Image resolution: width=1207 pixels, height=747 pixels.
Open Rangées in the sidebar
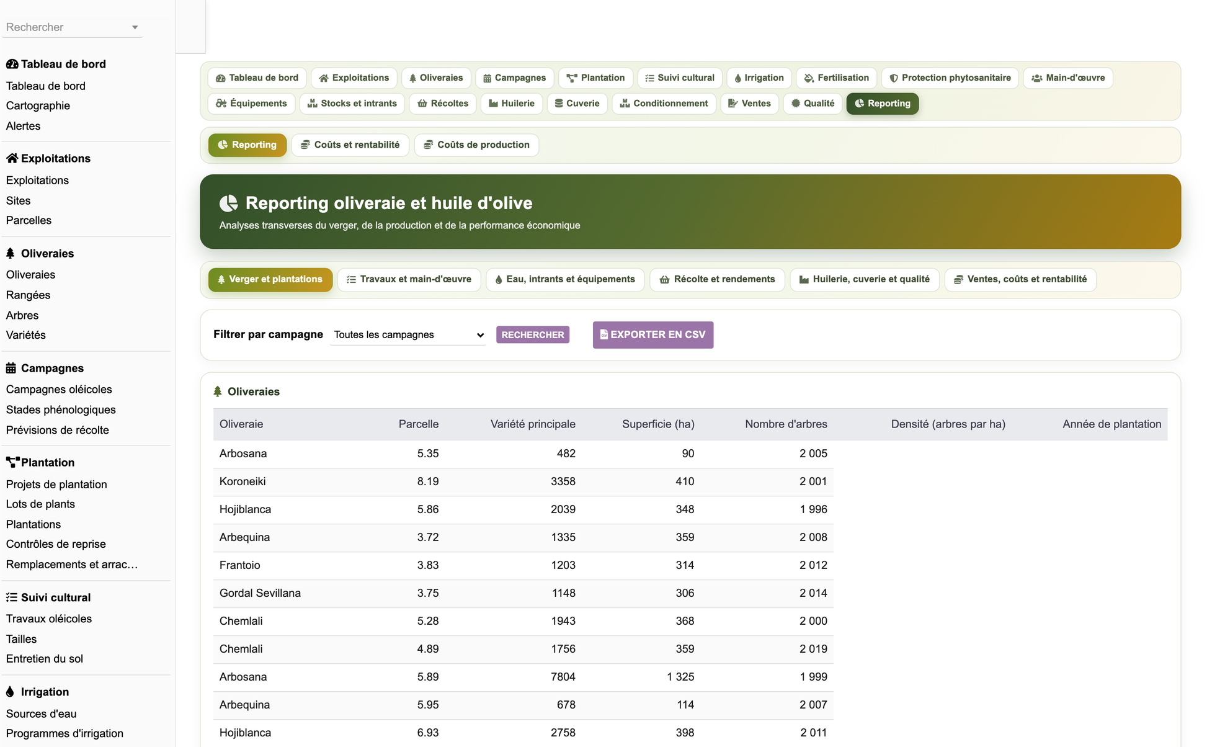click(x=28, y=295)
